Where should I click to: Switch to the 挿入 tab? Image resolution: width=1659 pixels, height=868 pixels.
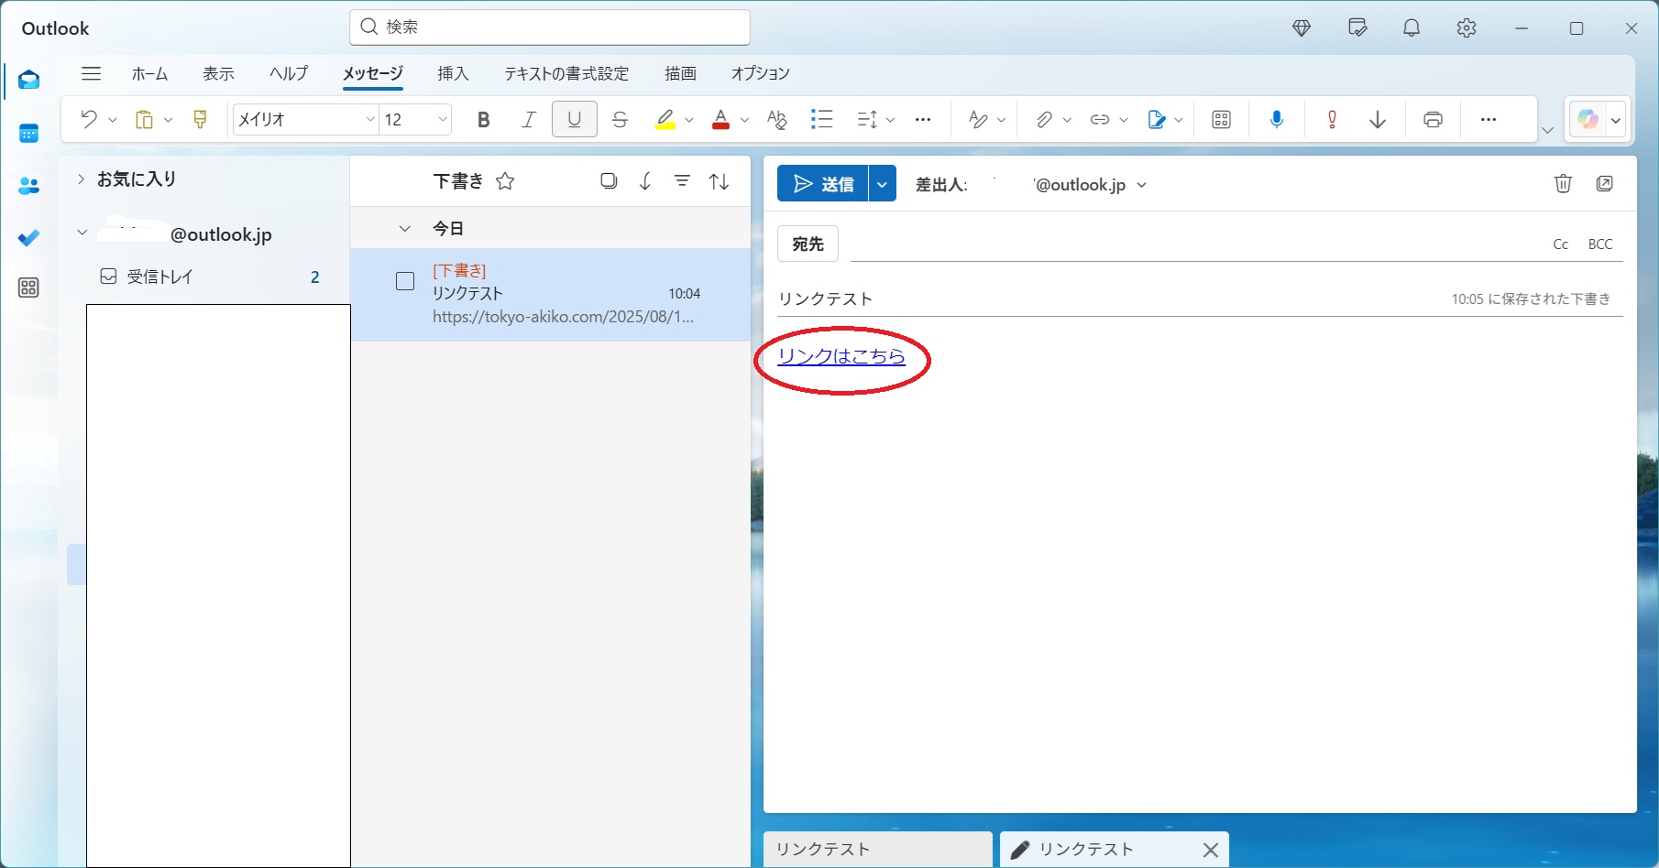pyautogui.click(x=453, y=73)
